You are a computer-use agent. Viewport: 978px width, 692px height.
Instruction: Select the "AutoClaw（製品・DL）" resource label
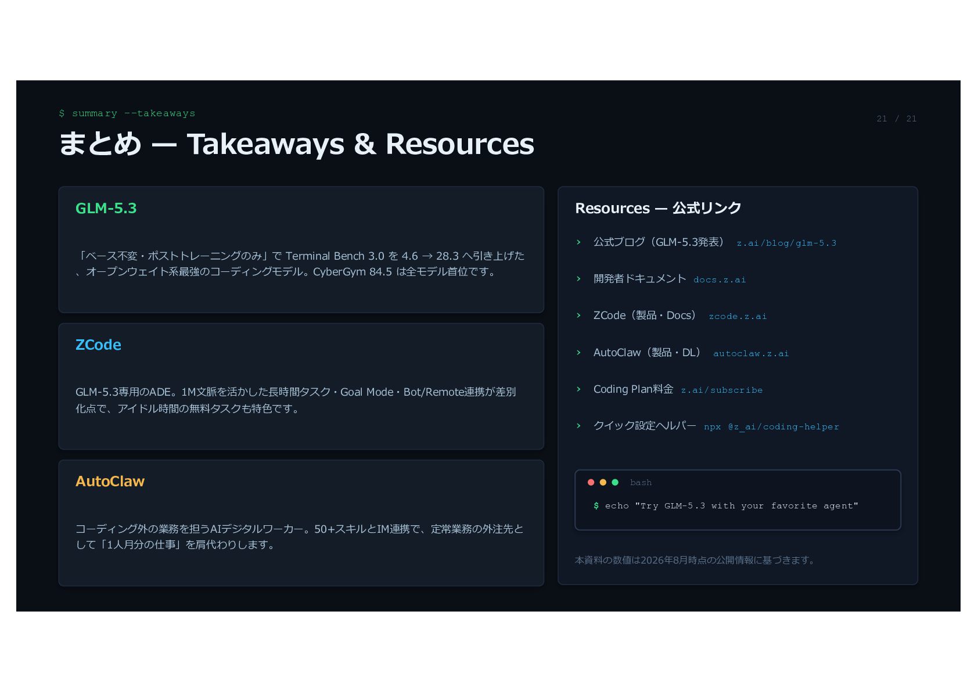tap(648, 352)
